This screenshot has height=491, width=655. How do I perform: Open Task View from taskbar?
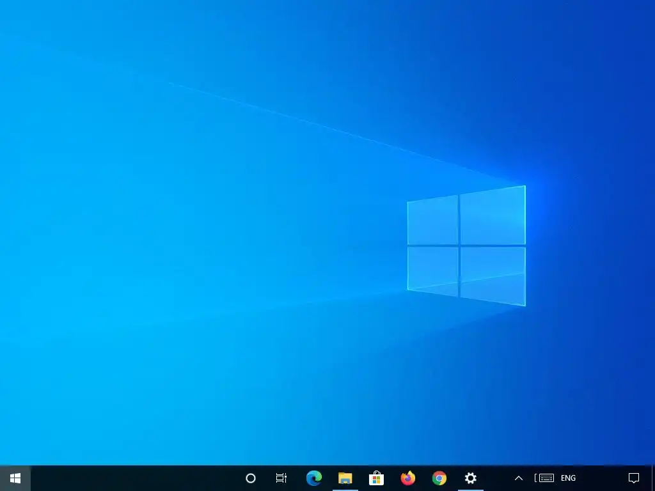281,478
